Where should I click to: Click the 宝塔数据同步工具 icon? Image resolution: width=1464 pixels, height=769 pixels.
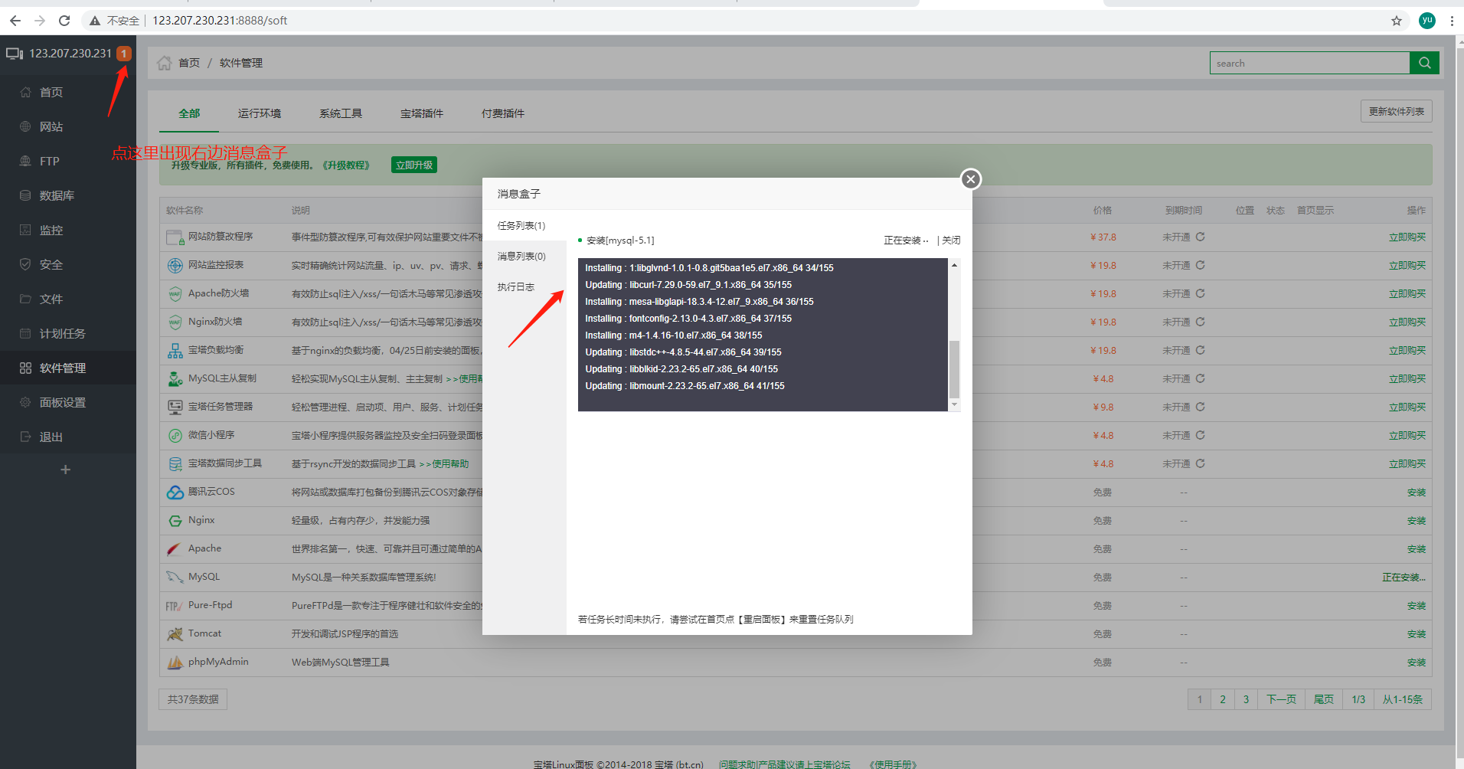pos(175,464)
